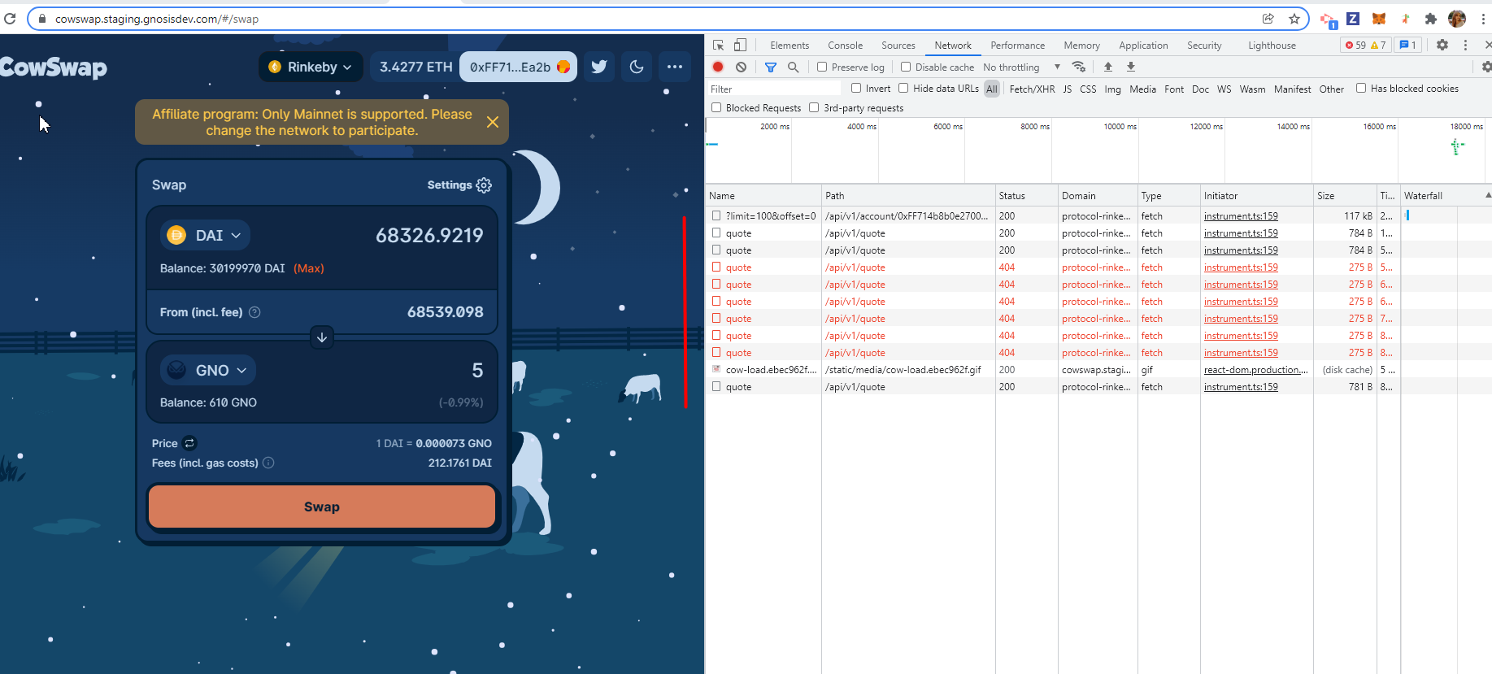Sort the requests by Status column

(x=1026, y=196)
